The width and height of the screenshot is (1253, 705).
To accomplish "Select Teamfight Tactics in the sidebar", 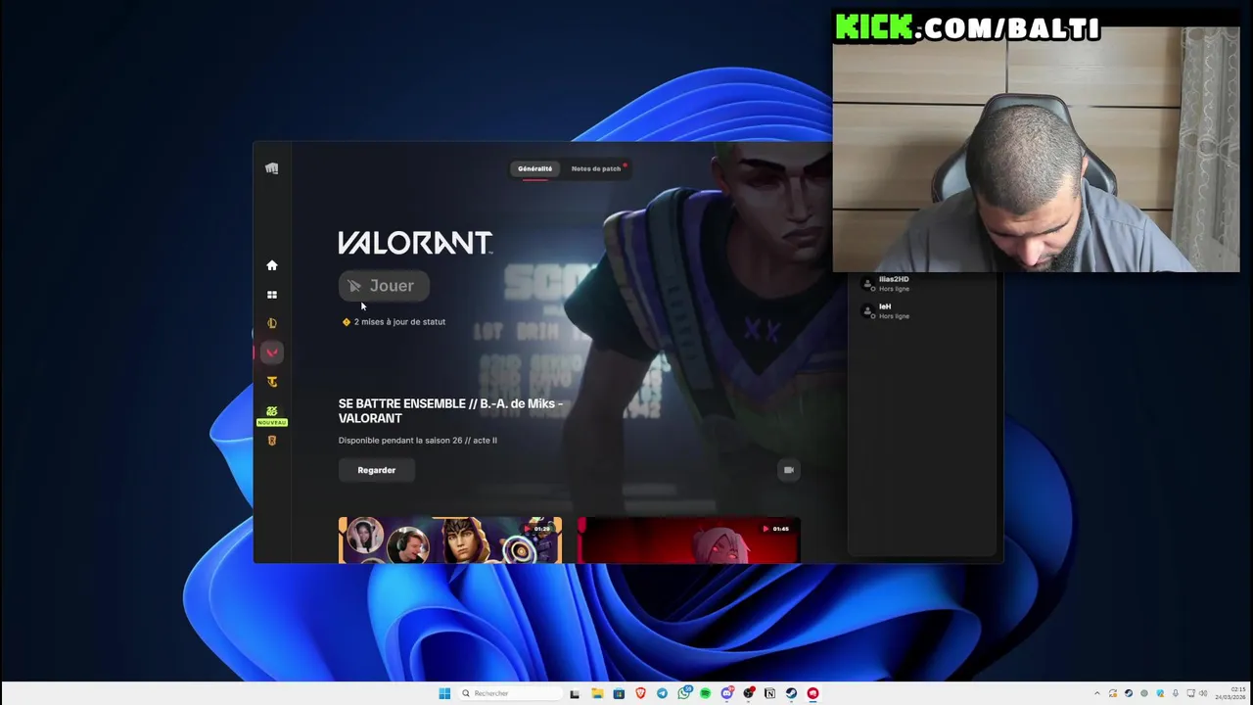I will click(x=272, y=382).
